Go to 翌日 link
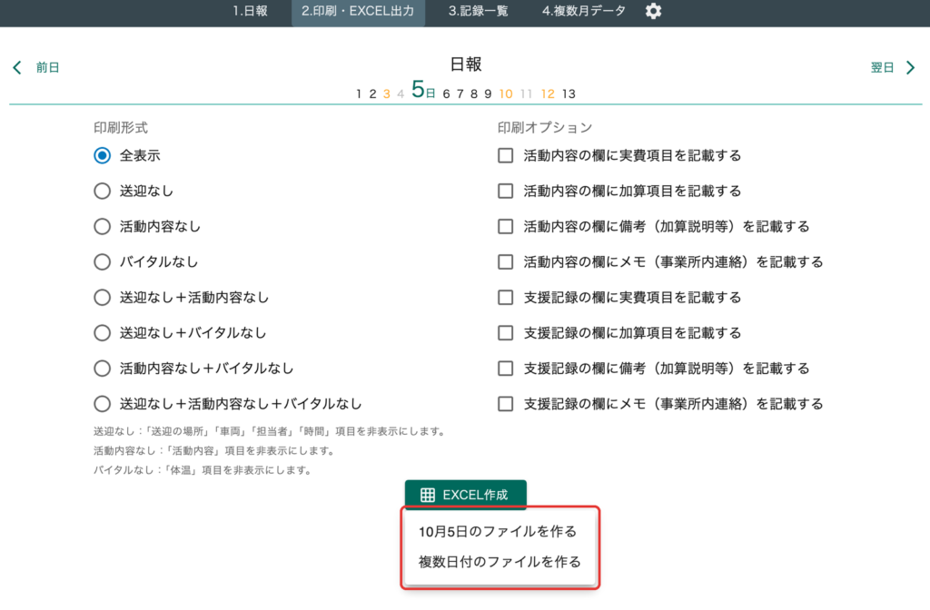 tap(882, 67)
